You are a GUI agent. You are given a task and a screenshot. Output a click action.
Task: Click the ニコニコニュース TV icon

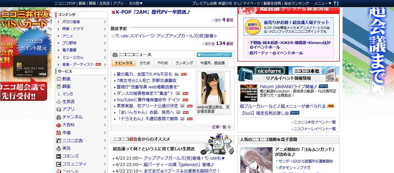point(115,55)
